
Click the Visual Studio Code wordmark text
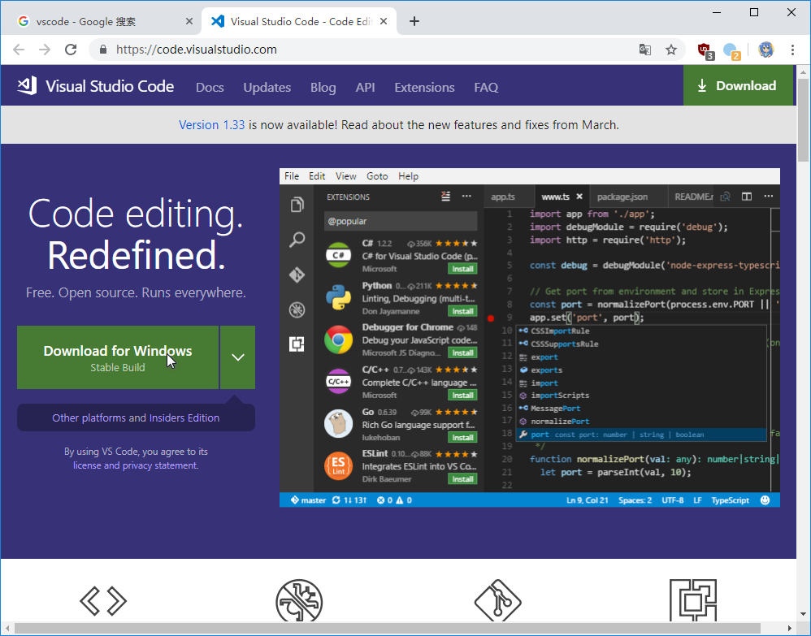[x=110, y=86]
